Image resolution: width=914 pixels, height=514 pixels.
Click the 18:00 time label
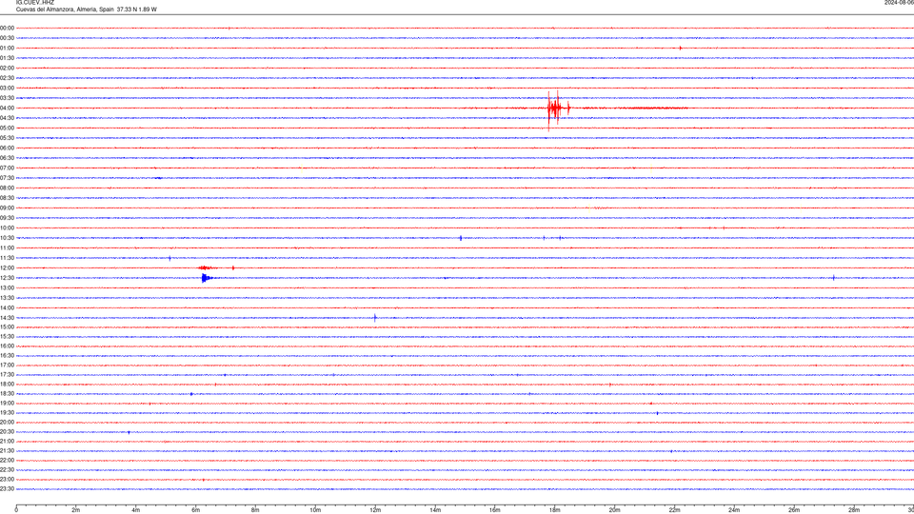7,385
